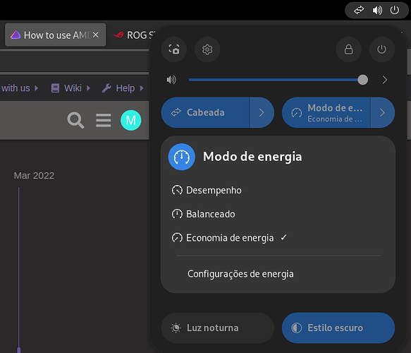
Task: Close the How to use AMD tab
Action: 96,35
